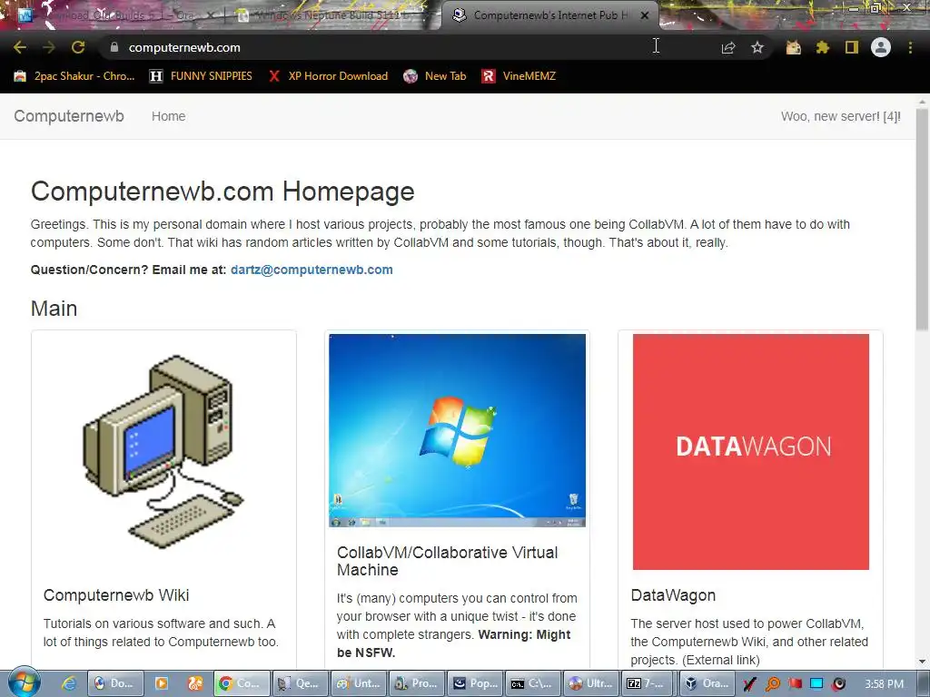This screenshot has height=697, width=930.
Task: Open the Extensions puzzle-piece menu
Action: [822, 47]
